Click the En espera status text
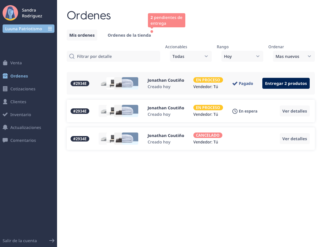 [x=248, y=111]
